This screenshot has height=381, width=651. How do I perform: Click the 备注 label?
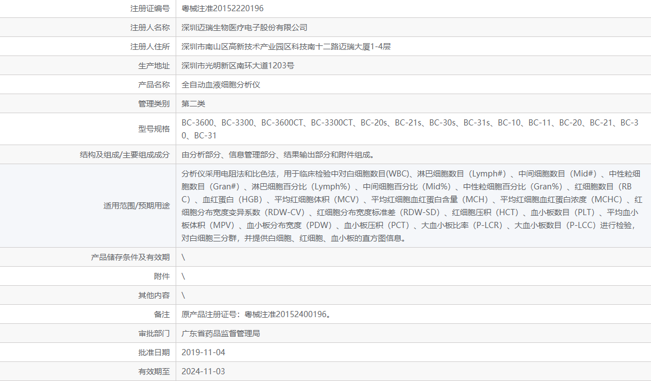point(162,314)
